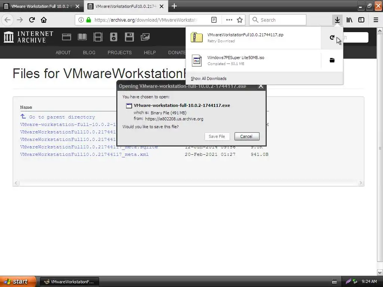
Task: Open the PROJECTS navigation item
Action: point(119,52)
